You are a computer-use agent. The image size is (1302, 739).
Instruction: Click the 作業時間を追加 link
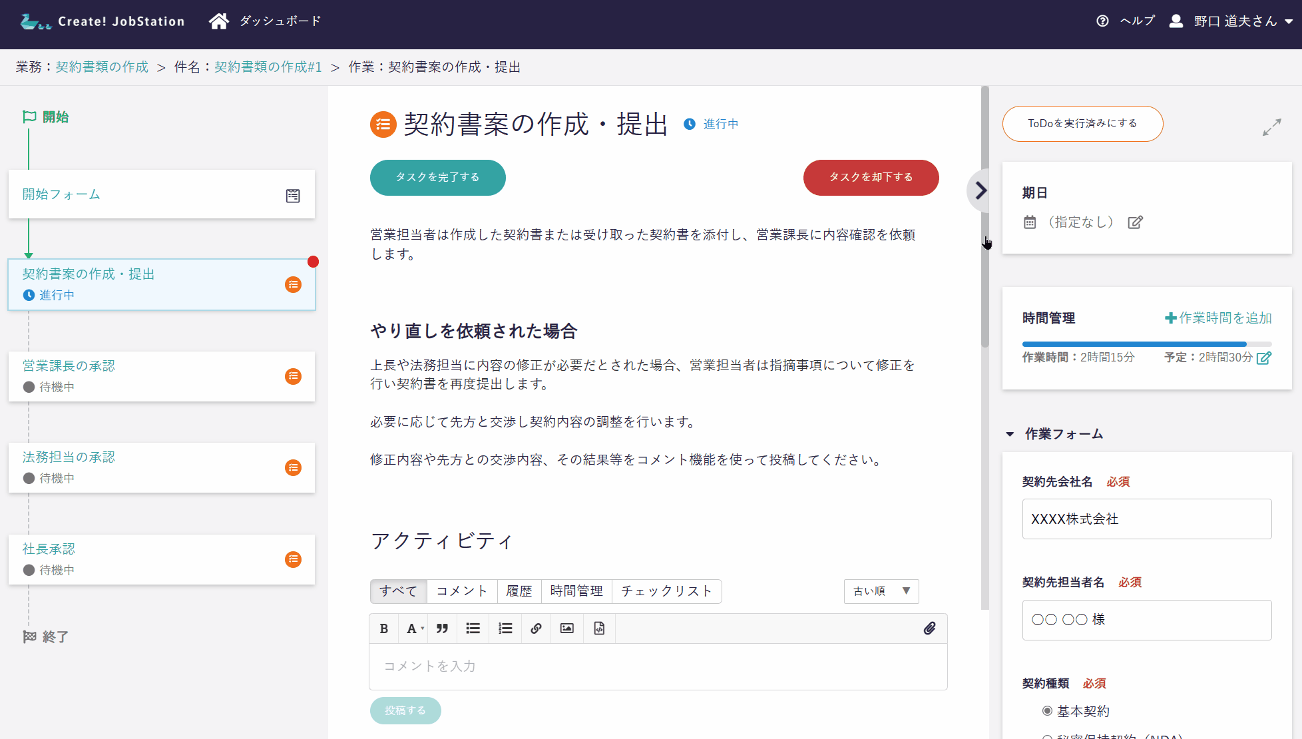[1218, 318]
